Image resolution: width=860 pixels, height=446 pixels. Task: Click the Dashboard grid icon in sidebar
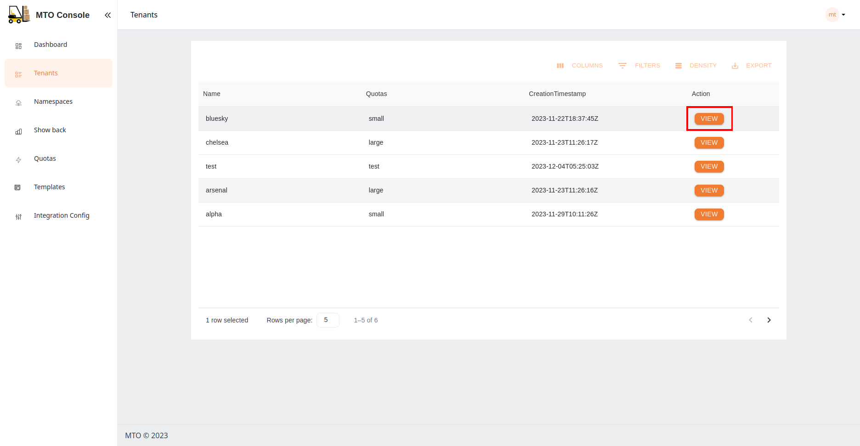click(x=18, y=45)
